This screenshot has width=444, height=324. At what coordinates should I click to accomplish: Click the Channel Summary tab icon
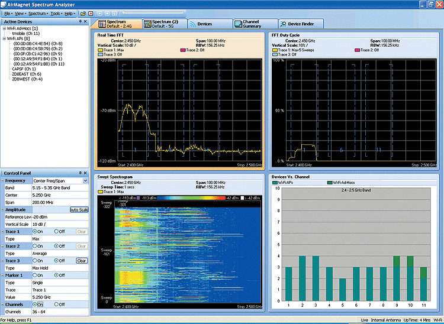pyautogui.click(x=238, y=24)
